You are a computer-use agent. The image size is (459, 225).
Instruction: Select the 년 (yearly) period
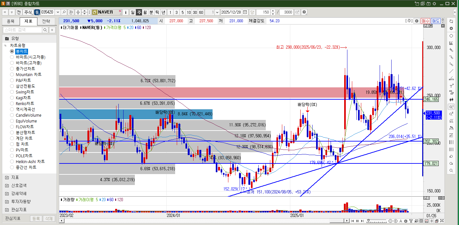163,12
